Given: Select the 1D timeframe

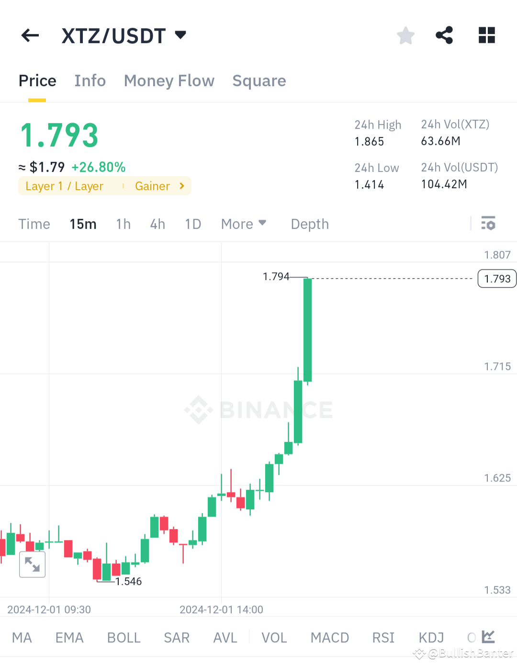Looking at the screenshot, I should coord(193,224).
